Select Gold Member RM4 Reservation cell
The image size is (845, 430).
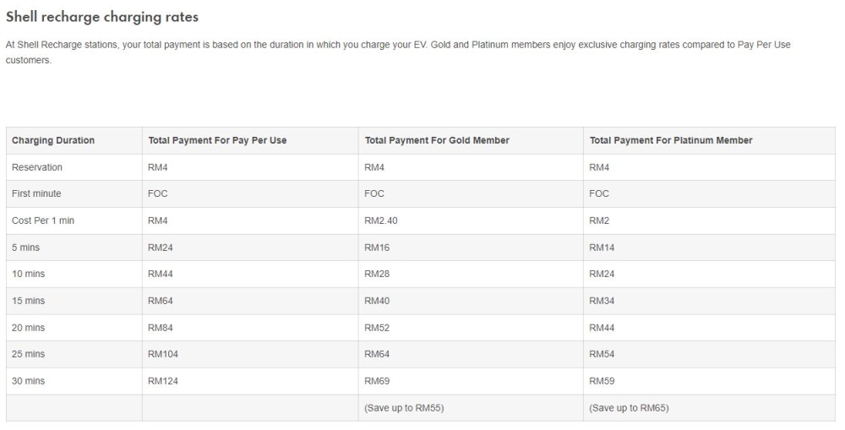(x=374, y=167)
